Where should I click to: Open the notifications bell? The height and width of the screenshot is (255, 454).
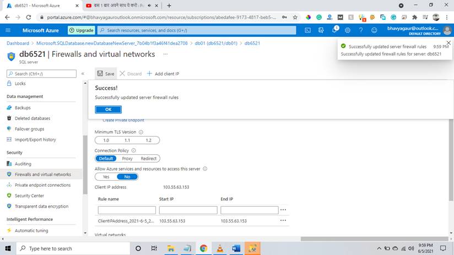(334, 30)
